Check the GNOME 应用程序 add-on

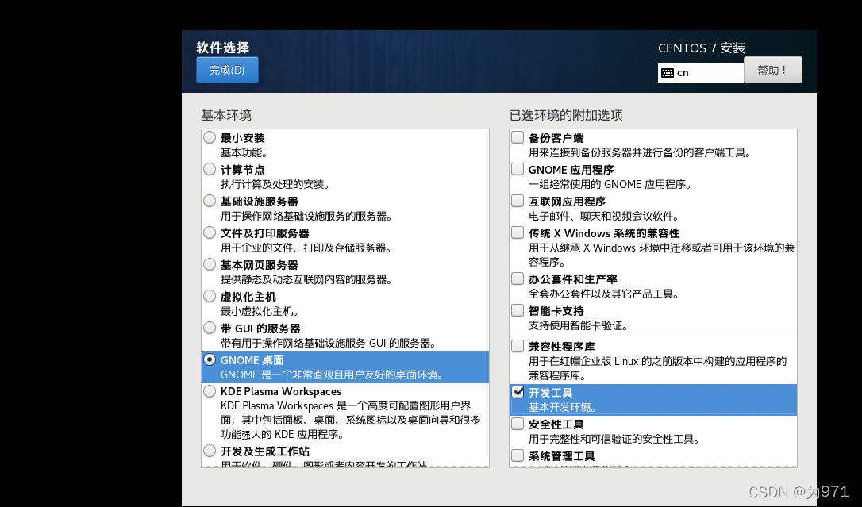(518, 169)
